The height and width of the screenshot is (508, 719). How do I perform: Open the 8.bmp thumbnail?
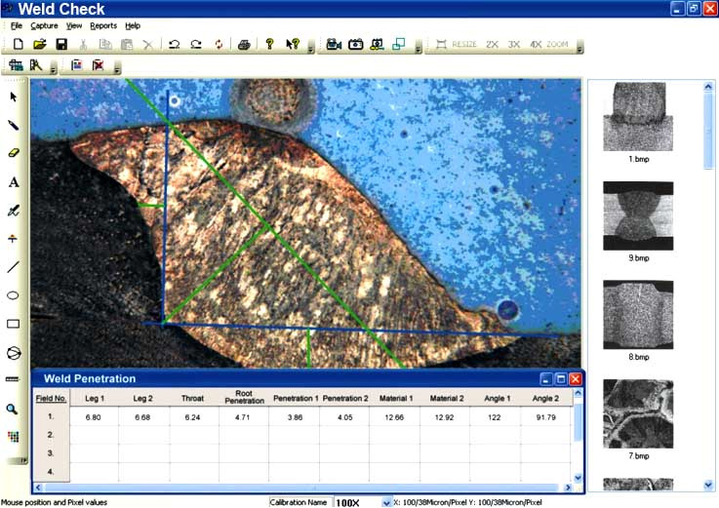pyautogui.click(x=638, y=315)
